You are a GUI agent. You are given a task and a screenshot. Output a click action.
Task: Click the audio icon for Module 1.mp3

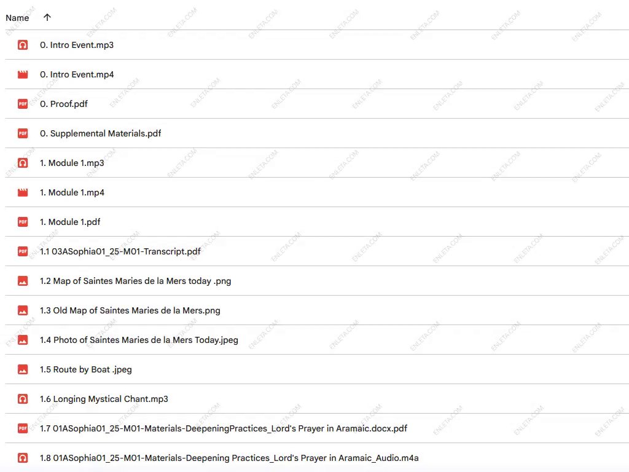pyautogui.click(x=23, y=163)
